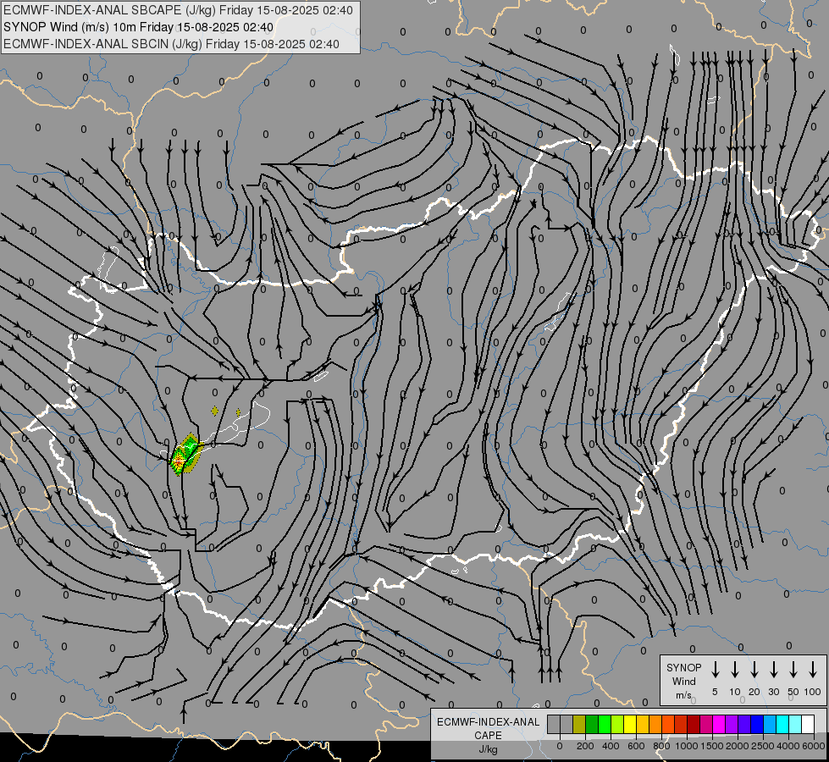829x762 pixels.
Task: Click the wind legend arrow above 20
Action: point(754,669)
